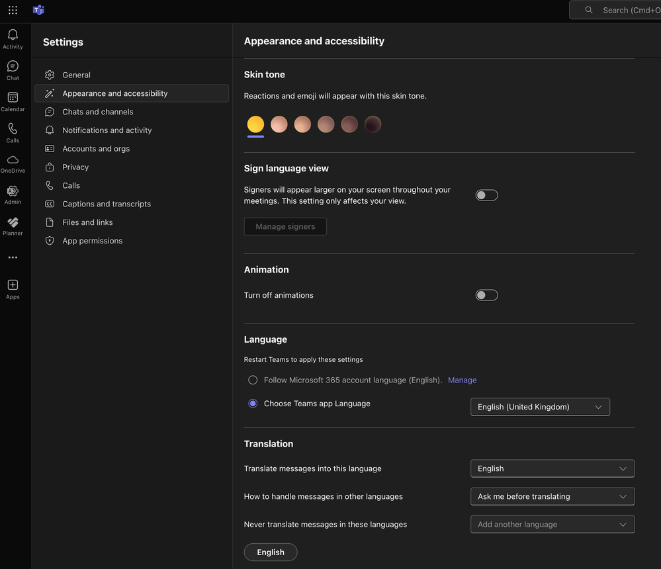
Task: Open the Translate messages into language dropdown
Action: tap(552, 468)
